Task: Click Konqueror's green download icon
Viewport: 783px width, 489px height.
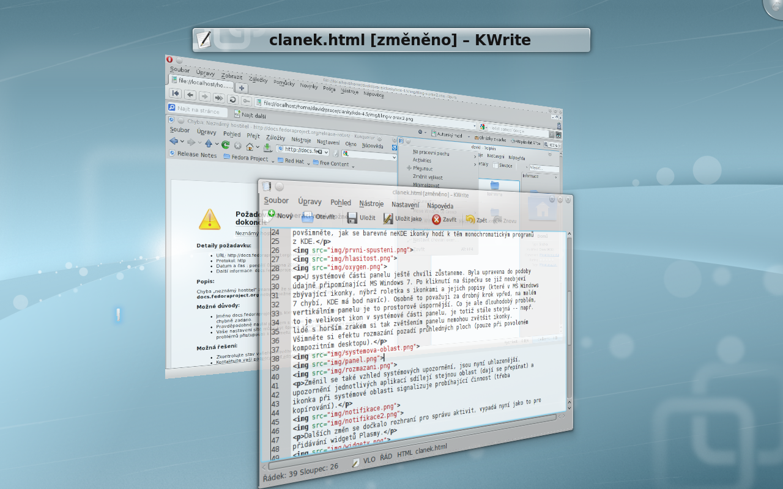Action: (267, 148)
